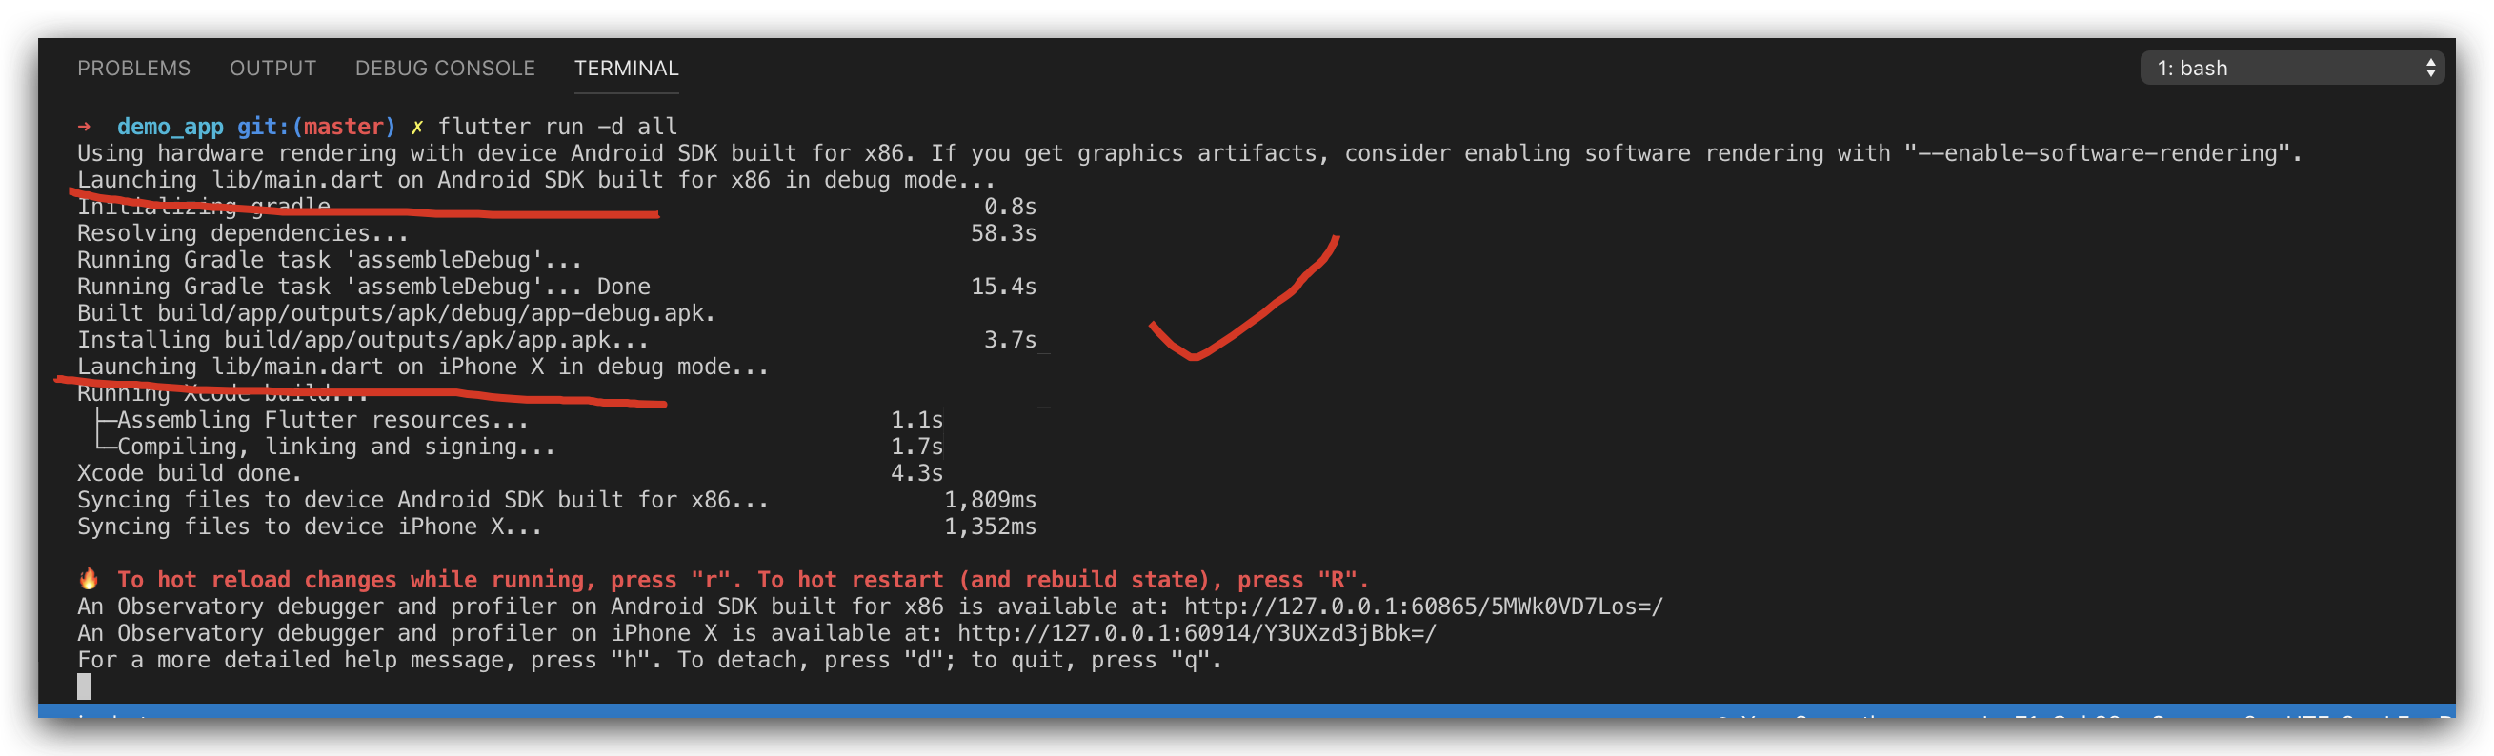
Task: Open the OUTPUT tab
Action: tap(273, 68)
